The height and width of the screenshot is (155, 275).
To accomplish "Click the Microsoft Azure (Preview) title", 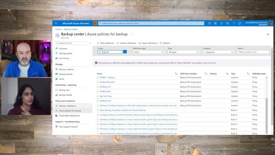I will click(x=76, y=23).
